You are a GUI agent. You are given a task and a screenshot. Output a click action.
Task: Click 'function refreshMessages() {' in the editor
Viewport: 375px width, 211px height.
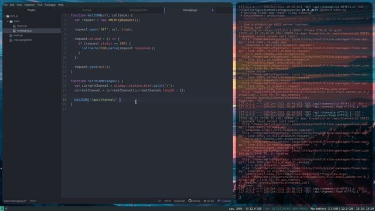[97, 81]
